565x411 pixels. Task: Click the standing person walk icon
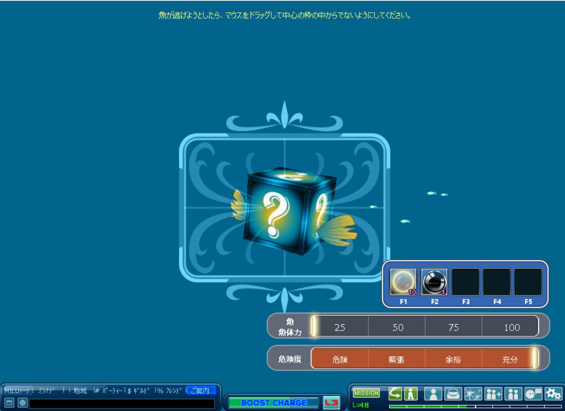pos(410,393)
